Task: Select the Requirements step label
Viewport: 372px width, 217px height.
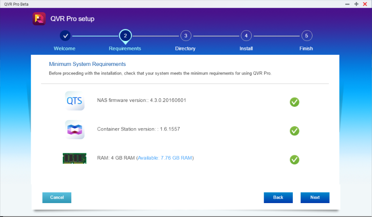Action: coord(125,49)
